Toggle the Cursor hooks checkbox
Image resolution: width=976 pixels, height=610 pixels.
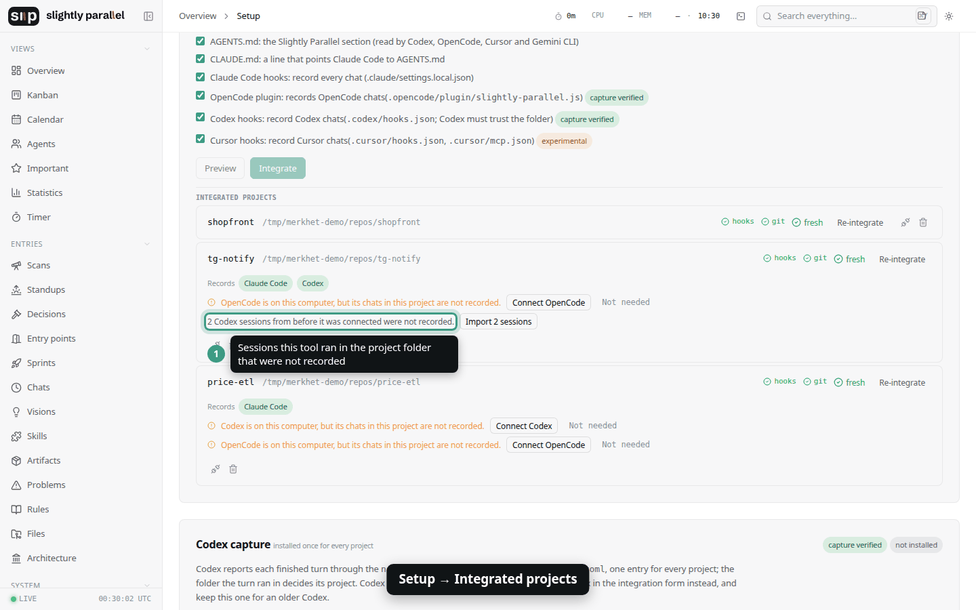pyautogui.click(x=200, y=139)
